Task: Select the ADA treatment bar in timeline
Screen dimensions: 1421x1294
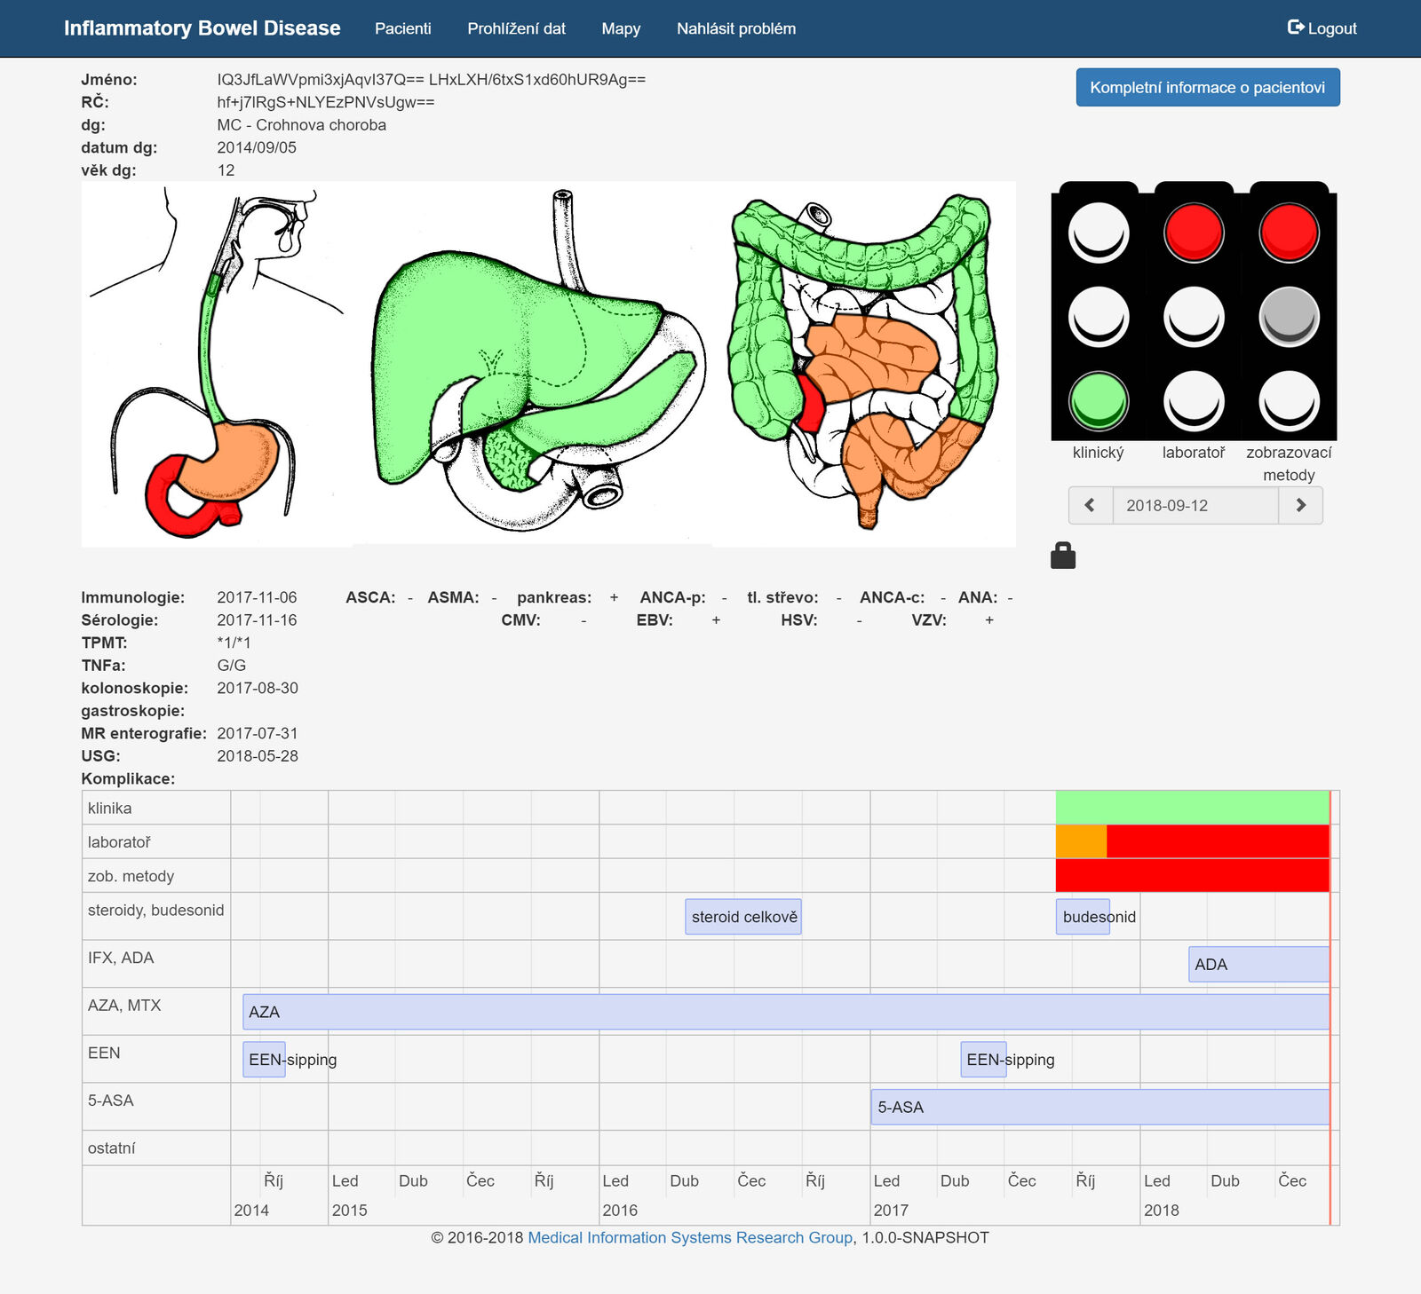Action: [x=1258, y=965]
